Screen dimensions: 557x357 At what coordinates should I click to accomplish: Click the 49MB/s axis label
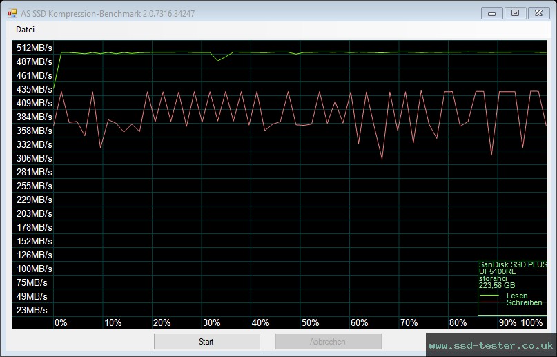(x=32, y=297)
